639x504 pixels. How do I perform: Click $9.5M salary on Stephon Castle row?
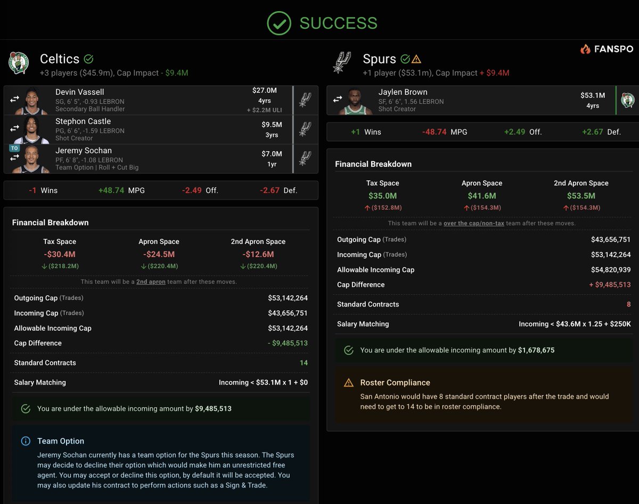(272, 125)
